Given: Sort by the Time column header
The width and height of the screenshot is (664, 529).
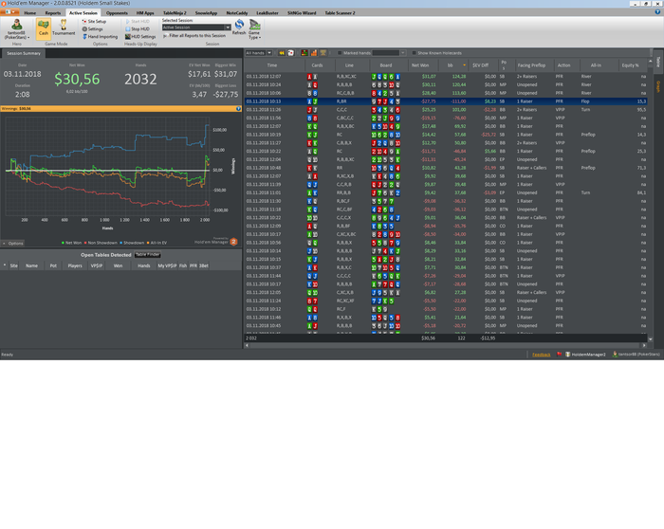Looking at the screenshot, I should coord(274,65).
